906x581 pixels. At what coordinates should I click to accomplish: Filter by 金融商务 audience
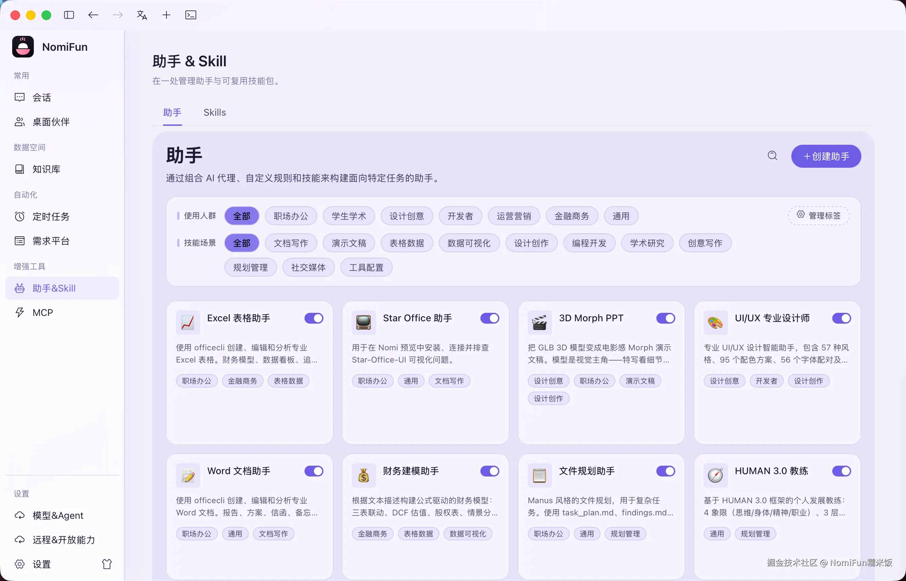click(572, 216)
